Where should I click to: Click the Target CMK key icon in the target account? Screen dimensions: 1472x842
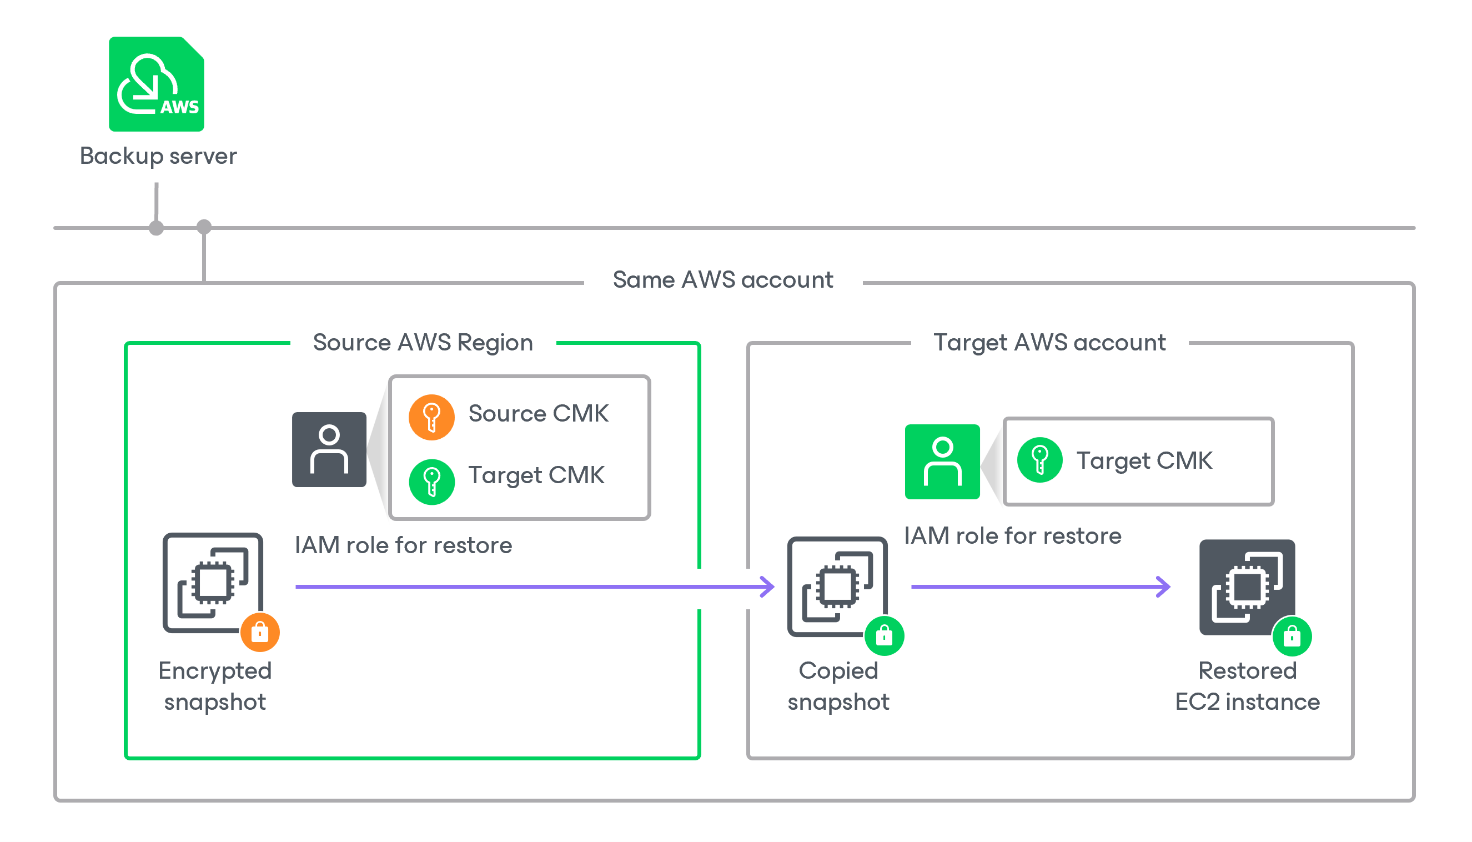(1039, 460)
